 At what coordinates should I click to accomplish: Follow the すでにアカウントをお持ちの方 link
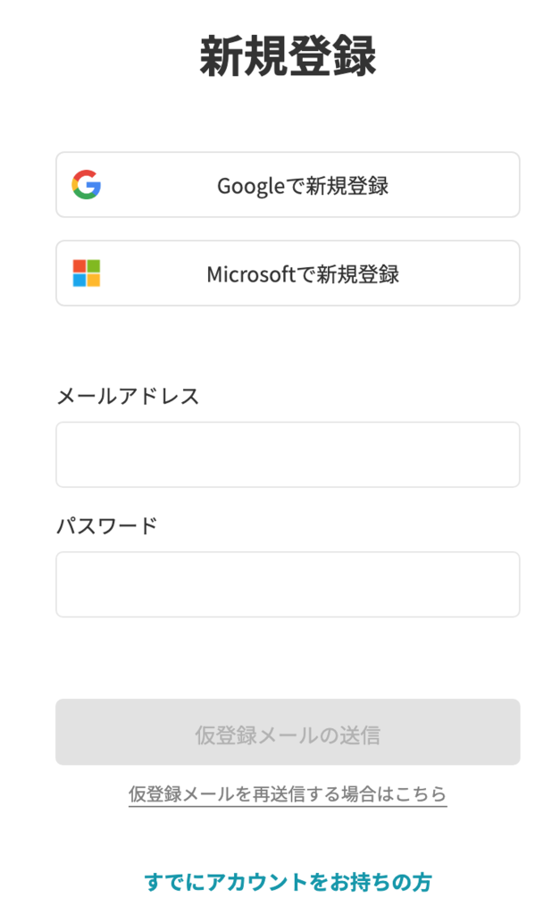point(288,883)
